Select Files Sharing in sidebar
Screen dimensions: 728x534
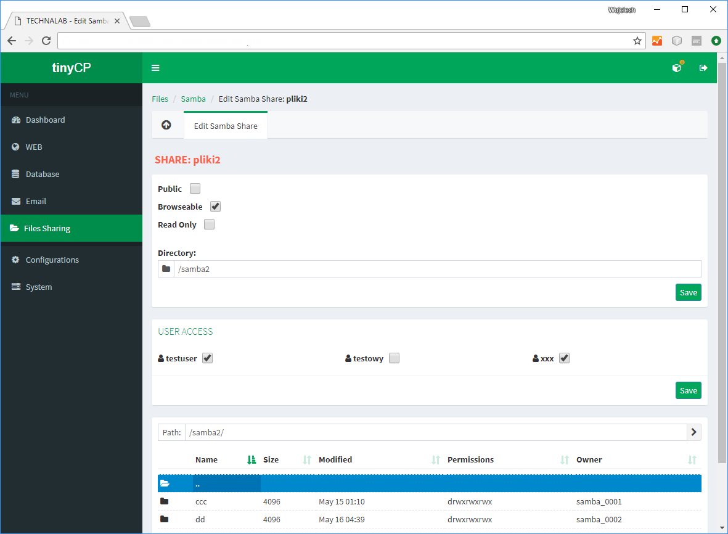pos(72,228)
